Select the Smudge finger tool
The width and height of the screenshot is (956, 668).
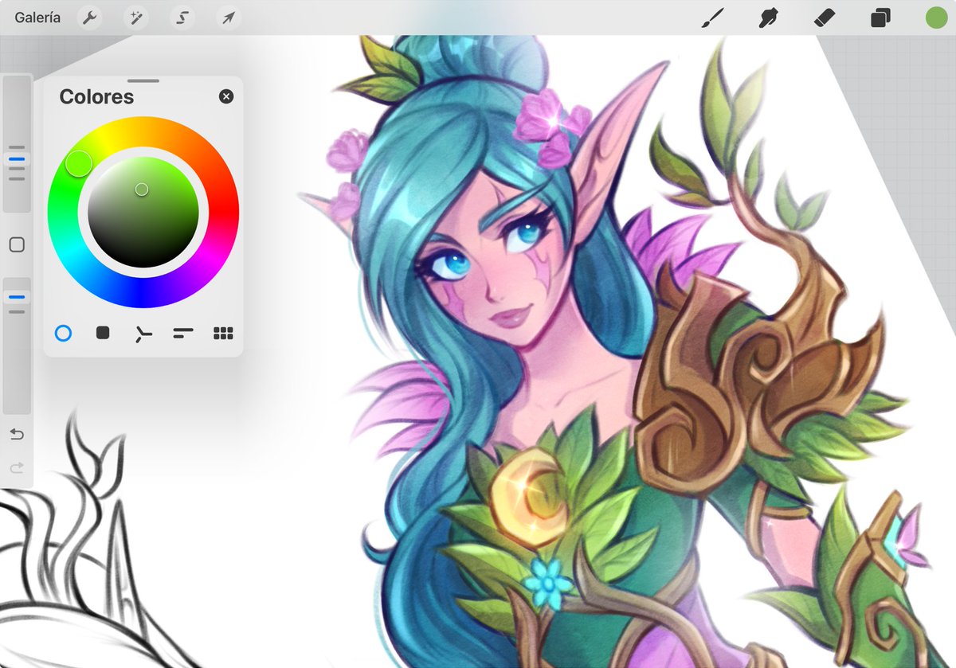click(x=768, y=18)
